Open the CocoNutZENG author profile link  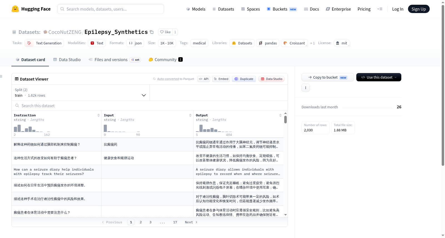[65, 32]
